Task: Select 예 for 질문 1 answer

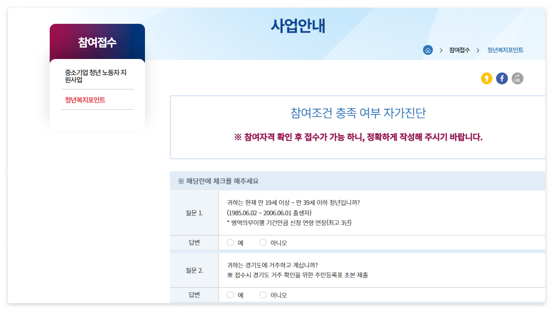Action: 230,243
